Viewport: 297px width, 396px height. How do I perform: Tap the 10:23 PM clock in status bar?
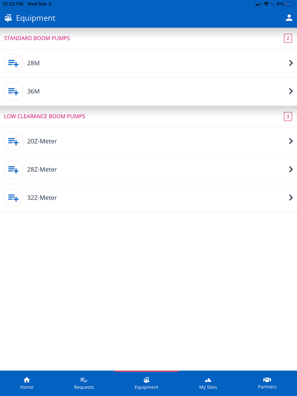(x=13, y=4)
